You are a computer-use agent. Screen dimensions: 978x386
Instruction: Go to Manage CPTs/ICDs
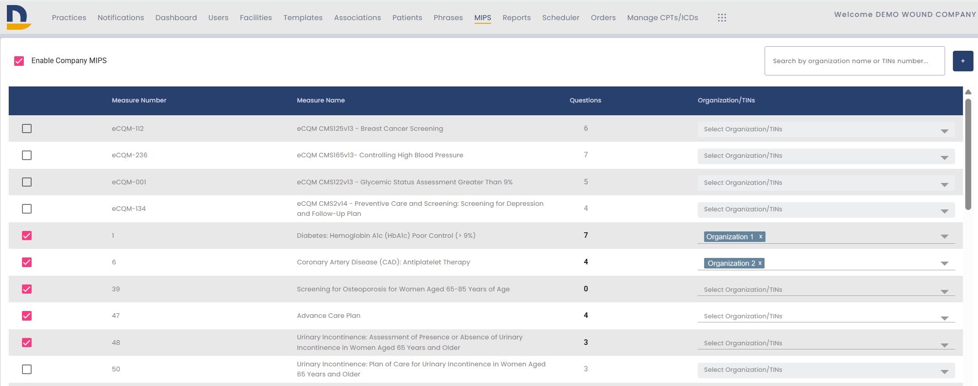coord(662,17)
